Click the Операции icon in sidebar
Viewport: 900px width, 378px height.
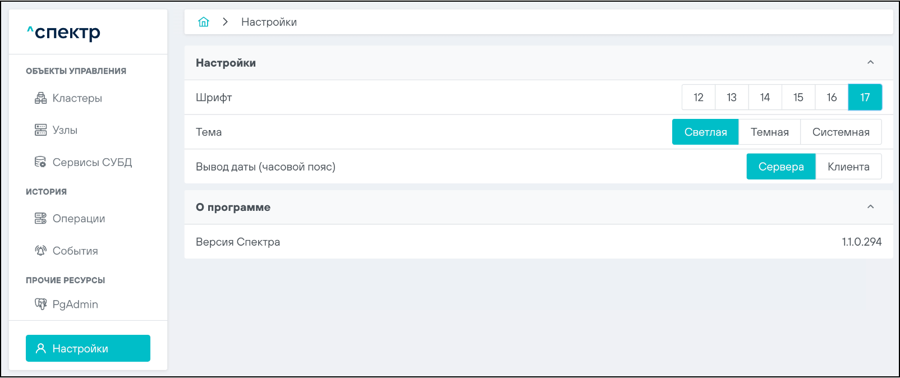(40, 219)
